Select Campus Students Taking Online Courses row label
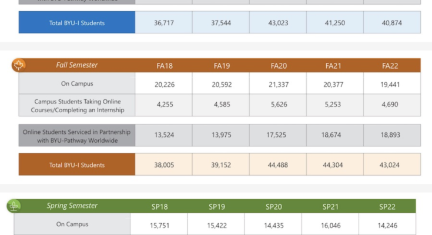 pyautogui.click(x=77, y=106)
